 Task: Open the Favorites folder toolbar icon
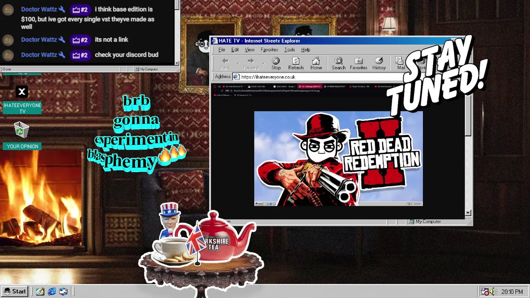359,61
